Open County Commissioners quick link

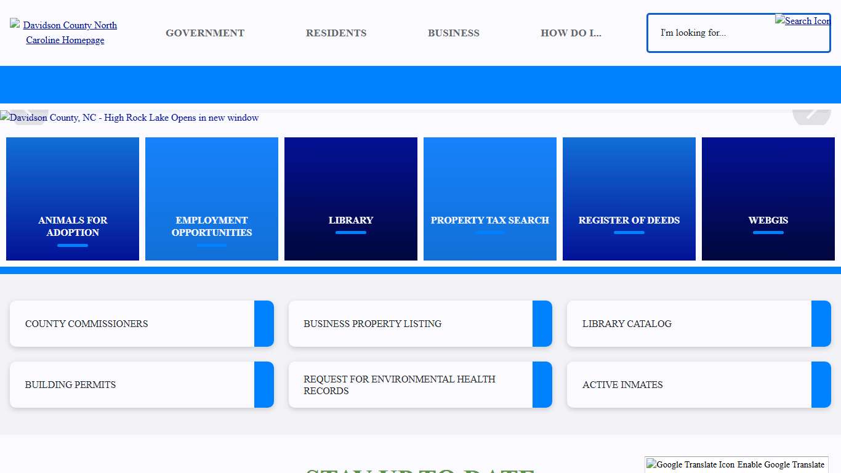142,324
